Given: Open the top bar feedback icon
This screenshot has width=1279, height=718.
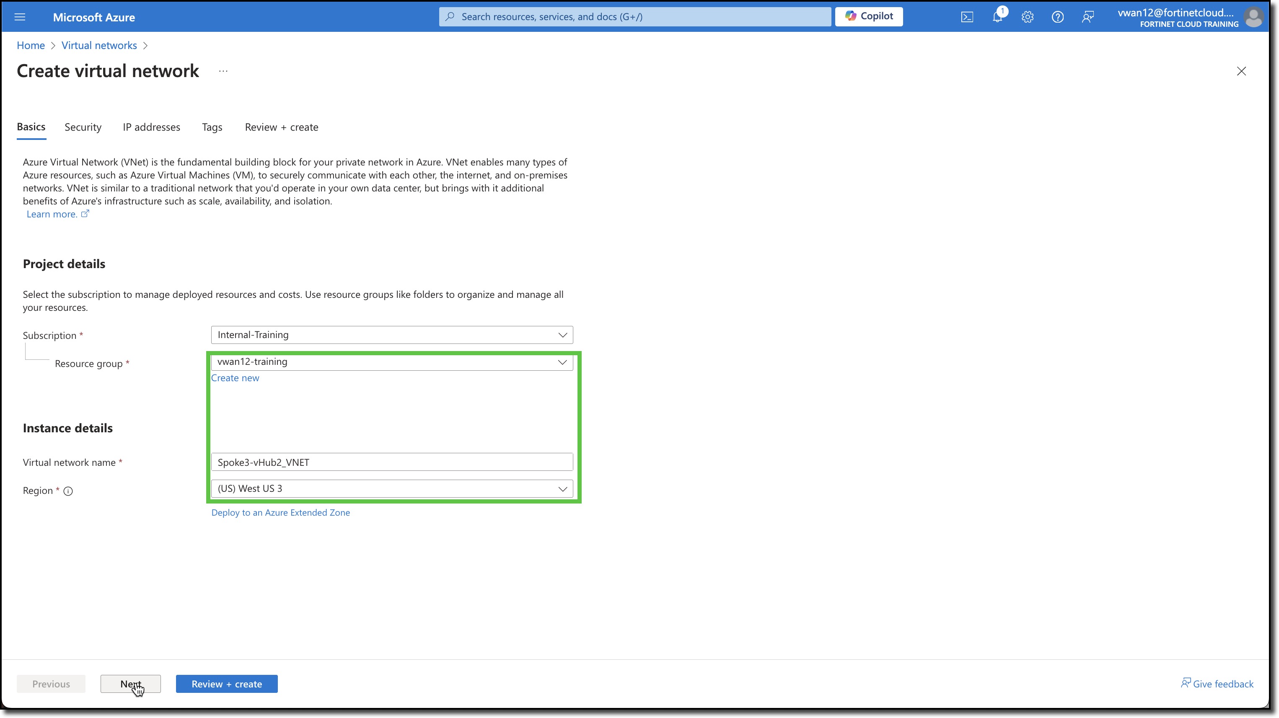Looking at the screenshot, I should coord(1088,17).
